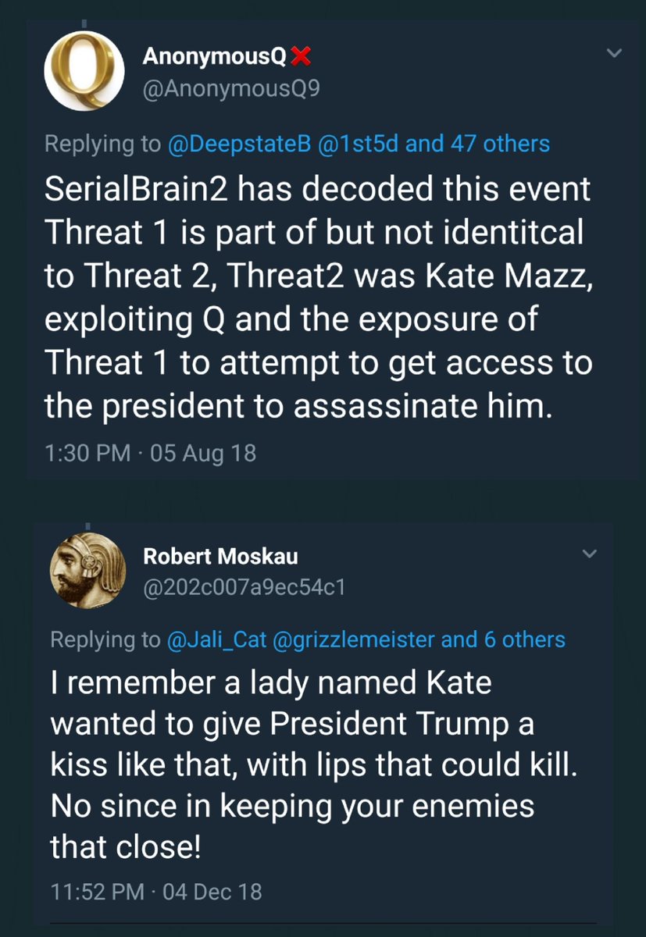Image resolution: width=646 pixels, height=937 pixels.
Task: Open the Robert Moskau tweet options chevron
Action: [x=591, y=554]
